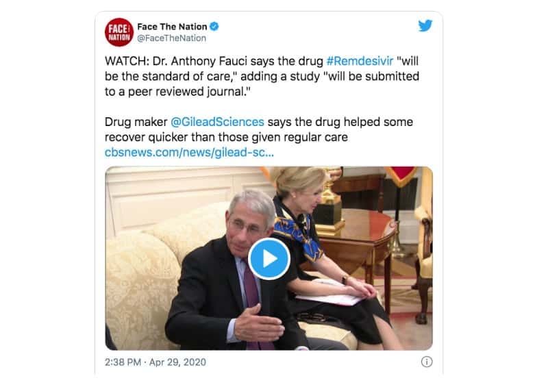This screenshot has width=548, height=387.
Task: Click "recover quicker than those given regular care"
Action: pyautogui.click(x=226, y=138)
